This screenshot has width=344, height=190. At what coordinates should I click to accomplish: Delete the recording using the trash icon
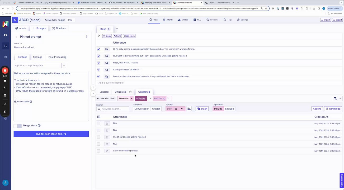point(5,95)
